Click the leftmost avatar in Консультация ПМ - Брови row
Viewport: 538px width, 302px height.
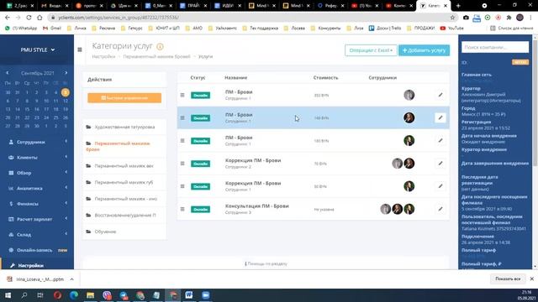coord(386,209)
